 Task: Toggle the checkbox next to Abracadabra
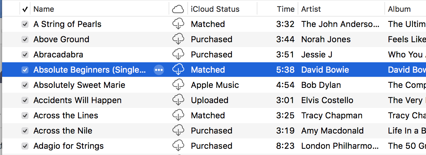(x=25, y=55)
